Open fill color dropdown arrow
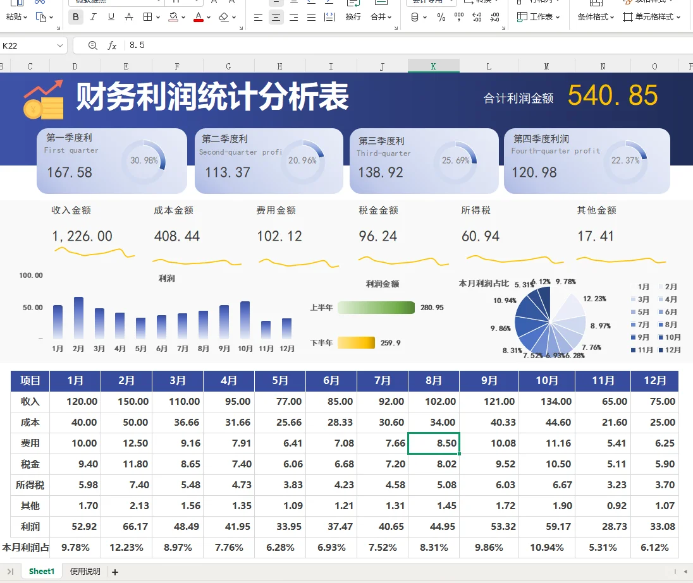The width and height of the screenshot is (693, 583). tap(183, 18)
